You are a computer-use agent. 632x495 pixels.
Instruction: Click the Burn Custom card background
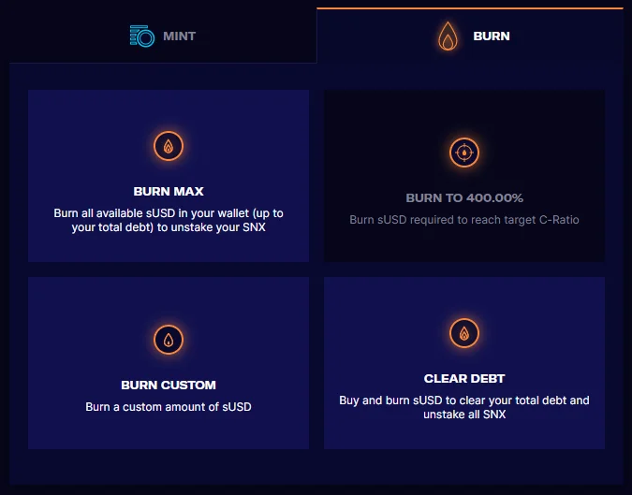pos(169,363)
